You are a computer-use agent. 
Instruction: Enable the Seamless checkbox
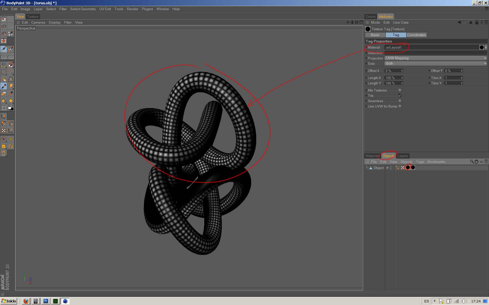tap(400, 101)
